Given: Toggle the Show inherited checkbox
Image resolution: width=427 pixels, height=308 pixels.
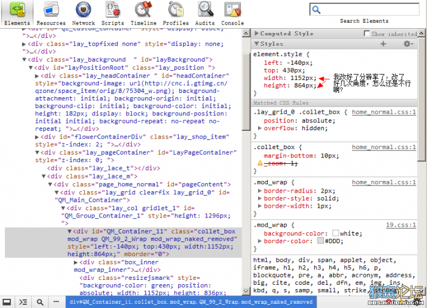Looking at the screenshot, I should pyautogui.click(x=367, y=33).
